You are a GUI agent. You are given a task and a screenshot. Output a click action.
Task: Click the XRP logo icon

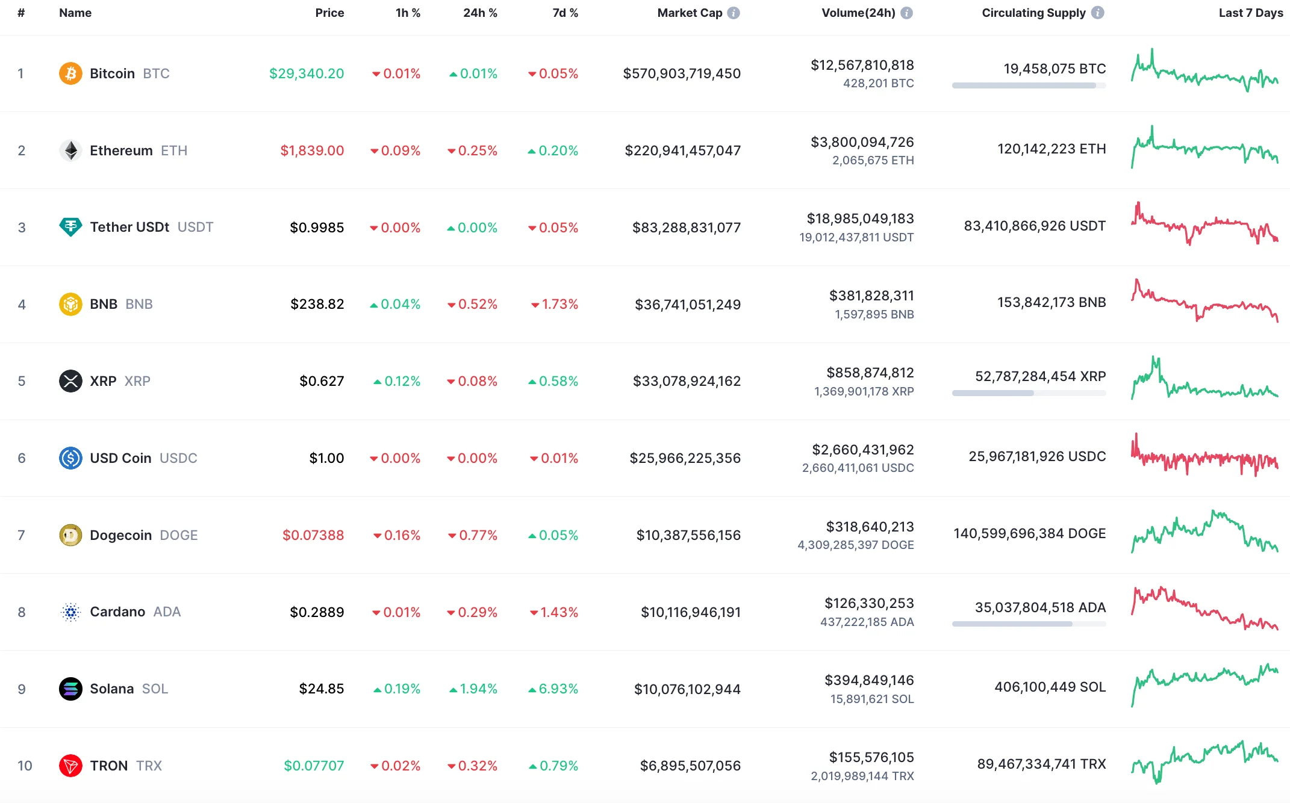pos(70,380)
